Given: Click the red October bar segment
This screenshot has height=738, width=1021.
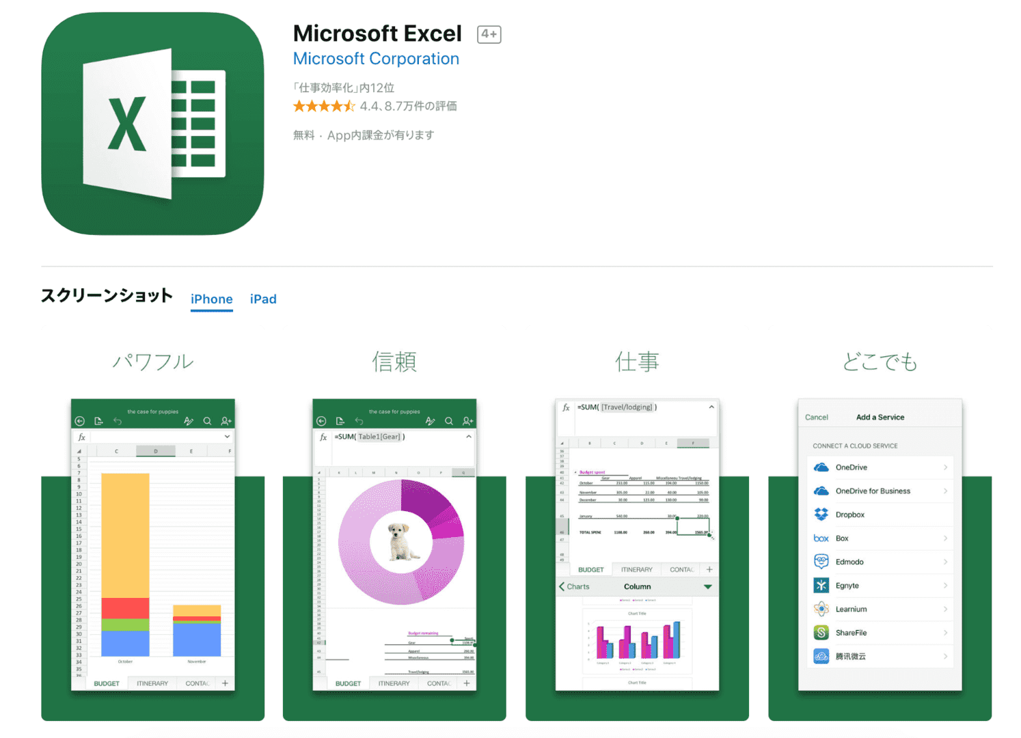Looking at the screenshot, I should pos(125,608).
